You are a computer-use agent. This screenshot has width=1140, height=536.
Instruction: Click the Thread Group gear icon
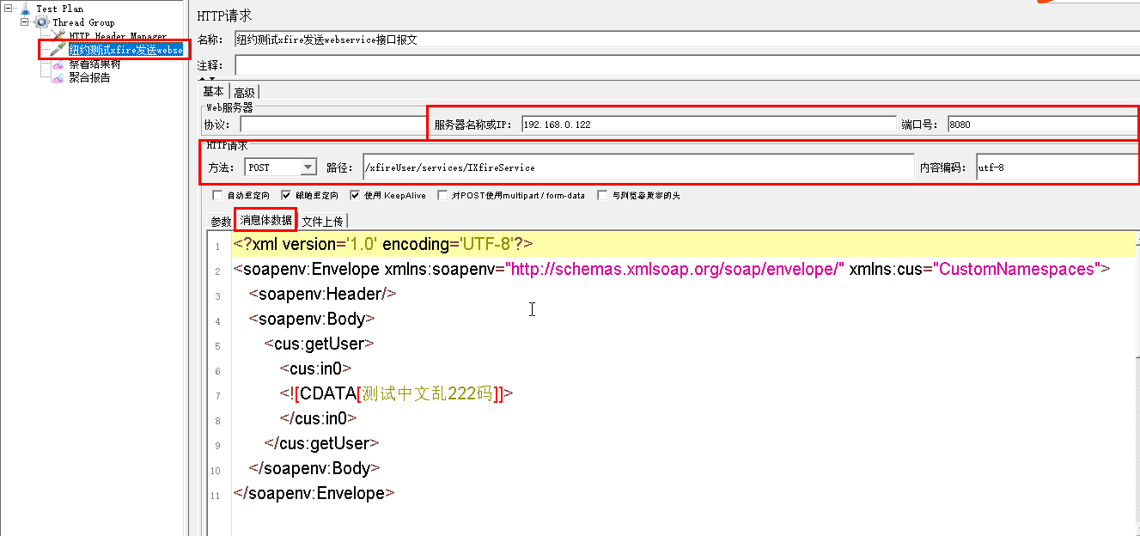41,22
